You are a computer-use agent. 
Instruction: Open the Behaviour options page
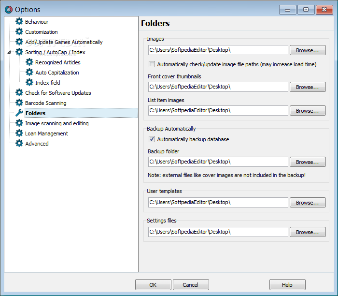click(37, 22)
